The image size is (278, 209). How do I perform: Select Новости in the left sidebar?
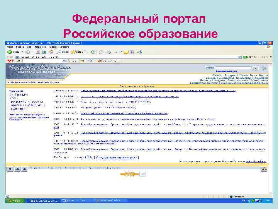click(x=16, y=91)
